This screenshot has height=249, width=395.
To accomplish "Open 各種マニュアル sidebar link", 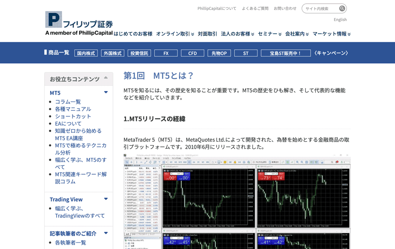I will tap(73, 109).
